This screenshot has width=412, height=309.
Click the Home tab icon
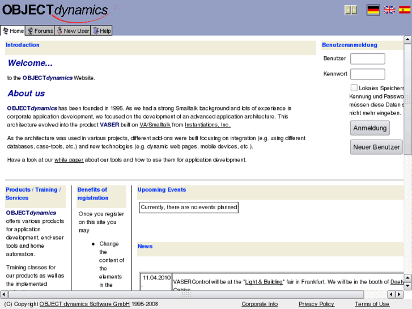6,31
